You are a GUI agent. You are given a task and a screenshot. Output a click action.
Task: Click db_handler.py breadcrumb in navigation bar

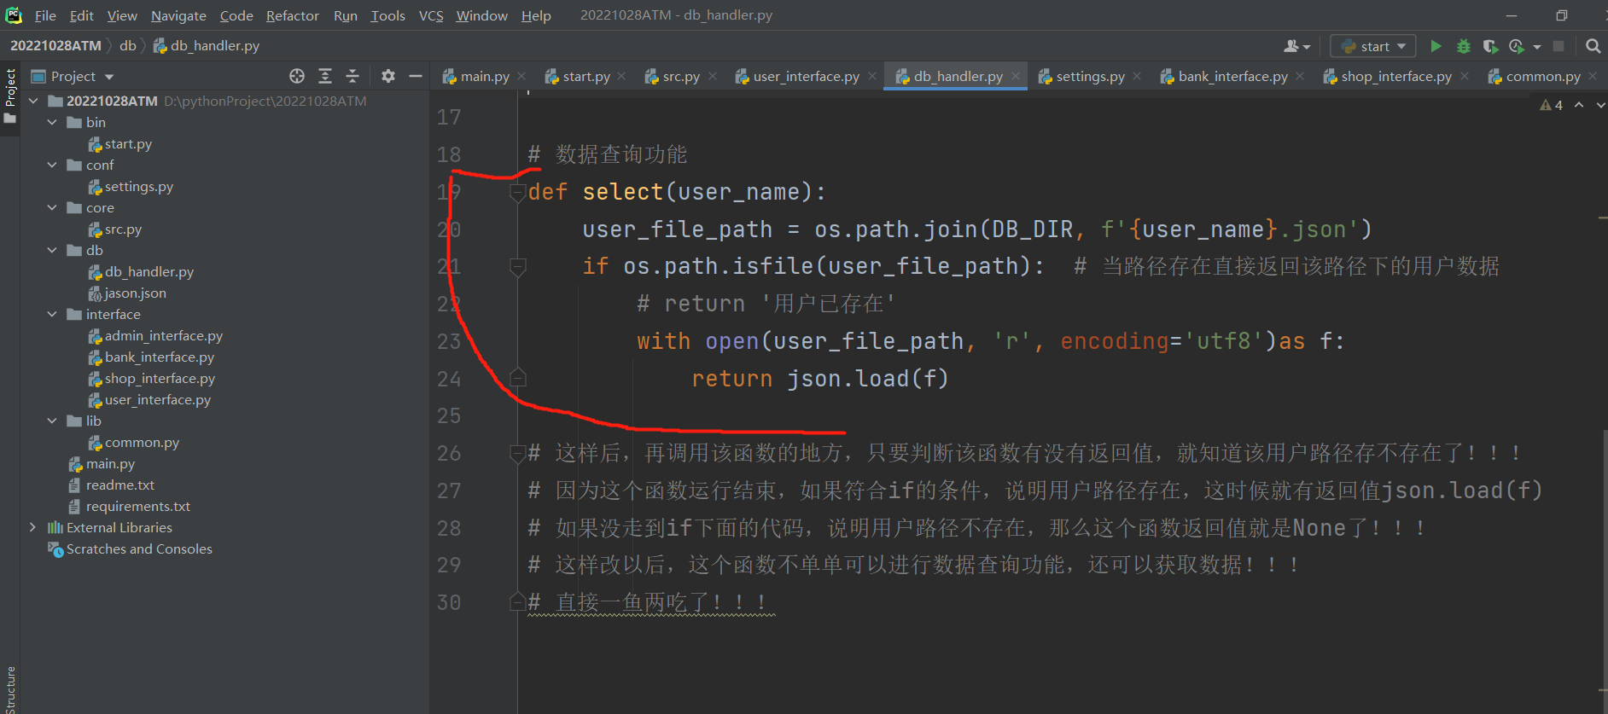pos(207,45)
